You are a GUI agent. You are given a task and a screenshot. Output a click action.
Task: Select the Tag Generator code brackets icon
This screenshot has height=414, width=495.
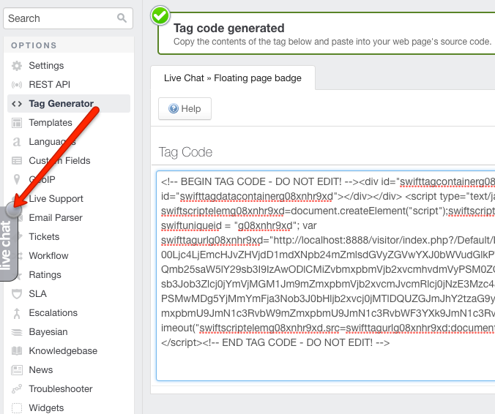[x=17, y=104]
